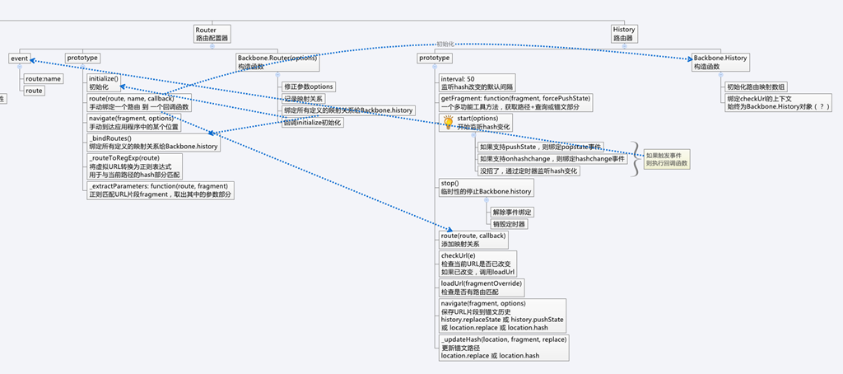Viewport: 843px width, 374px height.
Task: Select 如果支持pushState，则绑定popstate事件 node
Action: pos(540,147)
